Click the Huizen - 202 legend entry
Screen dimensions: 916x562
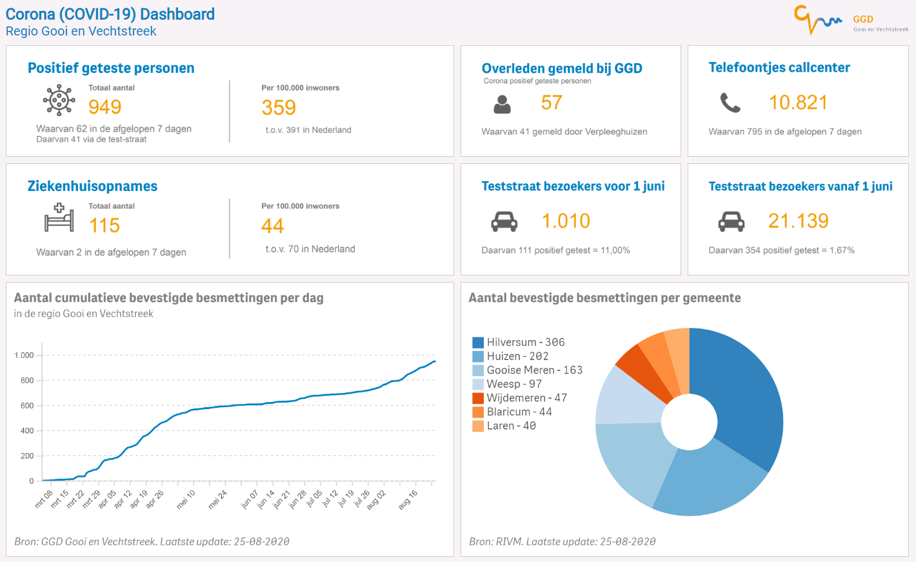[517, 356]
